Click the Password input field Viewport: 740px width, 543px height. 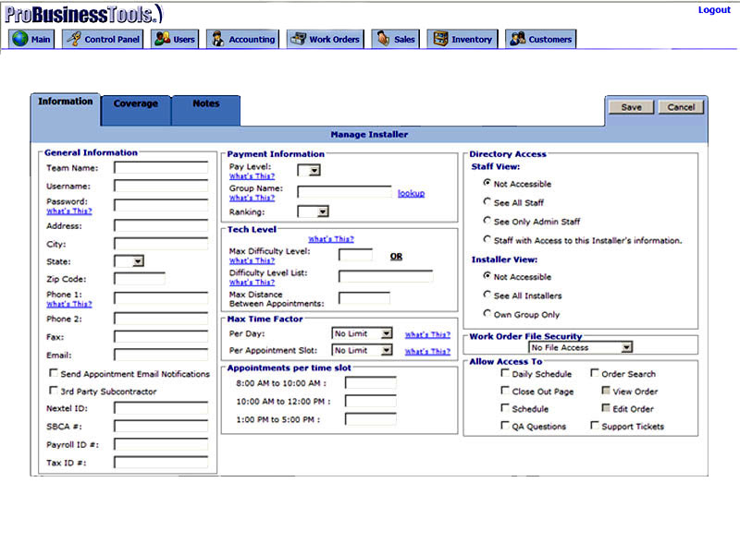(161, 205)
